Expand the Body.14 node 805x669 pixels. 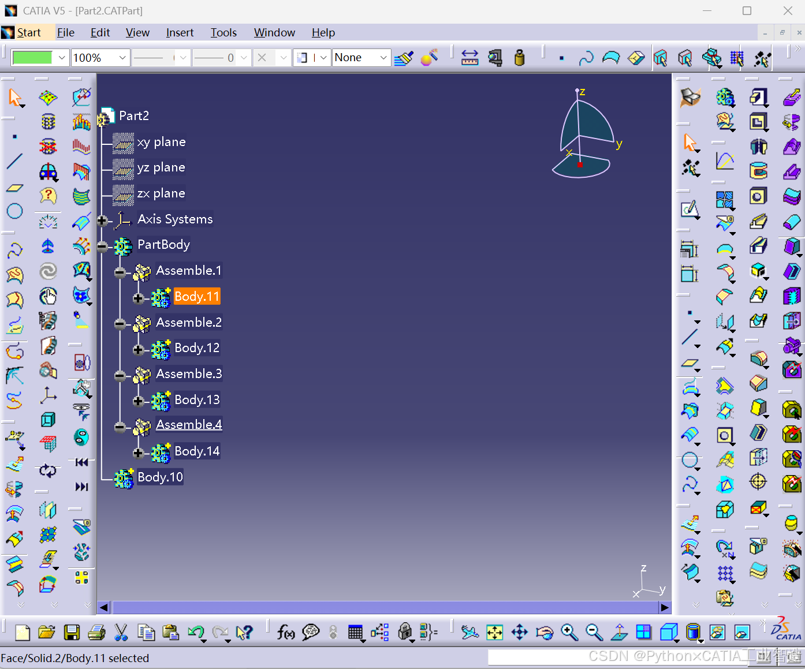click(x=138, y=453)
